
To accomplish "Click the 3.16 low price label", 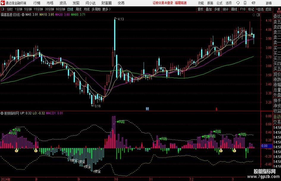I will pos(98,106).
